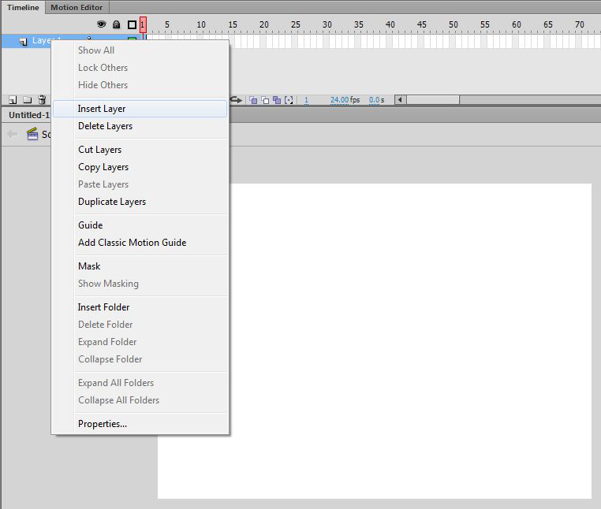The height and width of the screenshot is (509, 601).
Task: Toggle show all layers as outlines square
Action: [132, 25]
